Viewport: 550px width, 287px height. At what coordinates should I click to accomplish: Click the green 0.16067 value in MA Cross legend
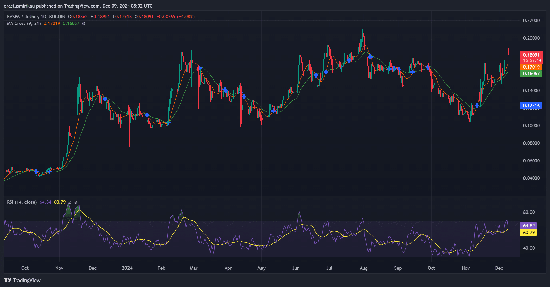[71, 23]
